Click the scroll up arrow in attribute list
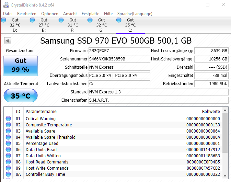This screenshot has width=231, height=182. click(225, 110)
